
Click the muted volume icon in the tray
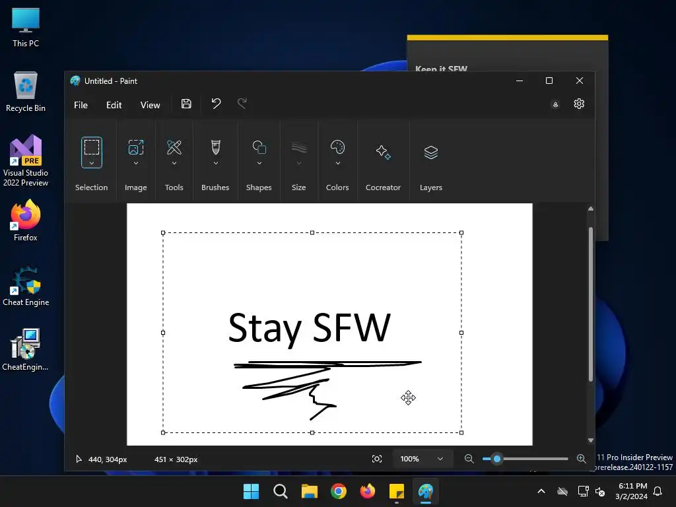(x=600, y=491)
